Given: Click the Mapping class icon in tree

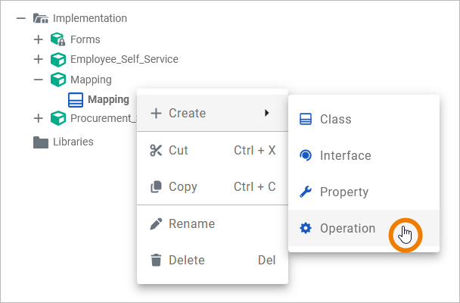Looking at the screenshot, I should point(76,99).
